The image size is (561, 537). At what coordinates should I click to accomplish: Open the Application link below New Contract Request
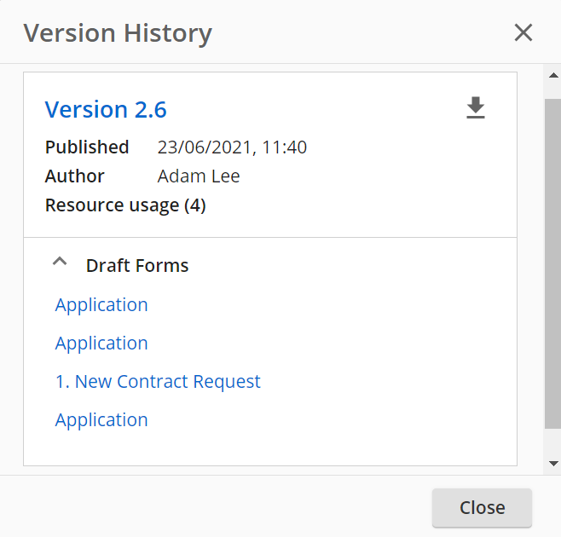[101, 420]
